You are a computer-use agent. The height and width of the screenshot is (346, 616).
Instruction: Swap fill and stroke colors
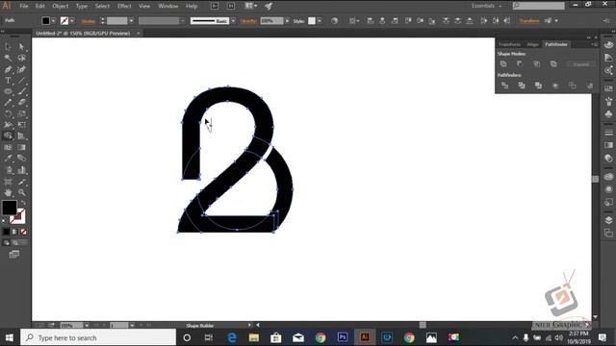[x=23, y=203]
